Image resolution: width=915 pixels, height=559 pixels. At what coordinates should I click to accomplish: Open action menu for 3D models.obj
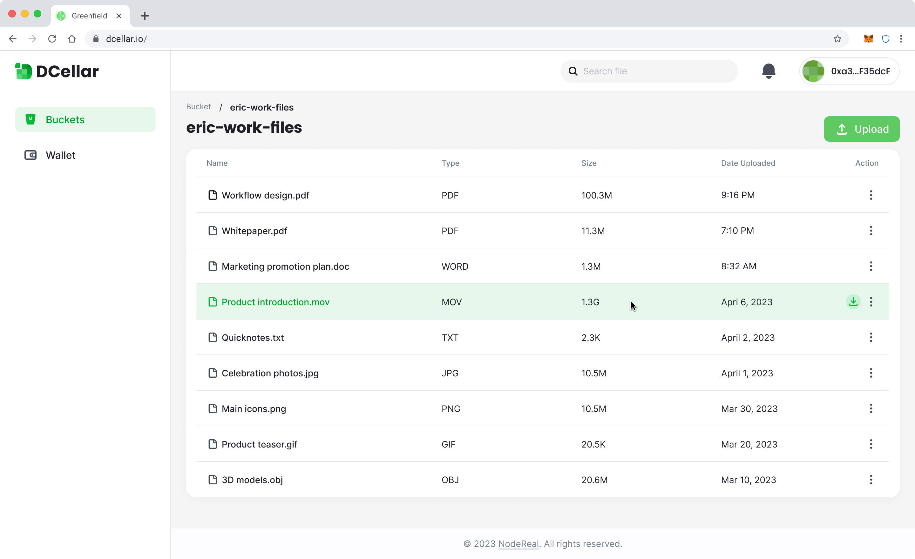(x=871, y=480)
